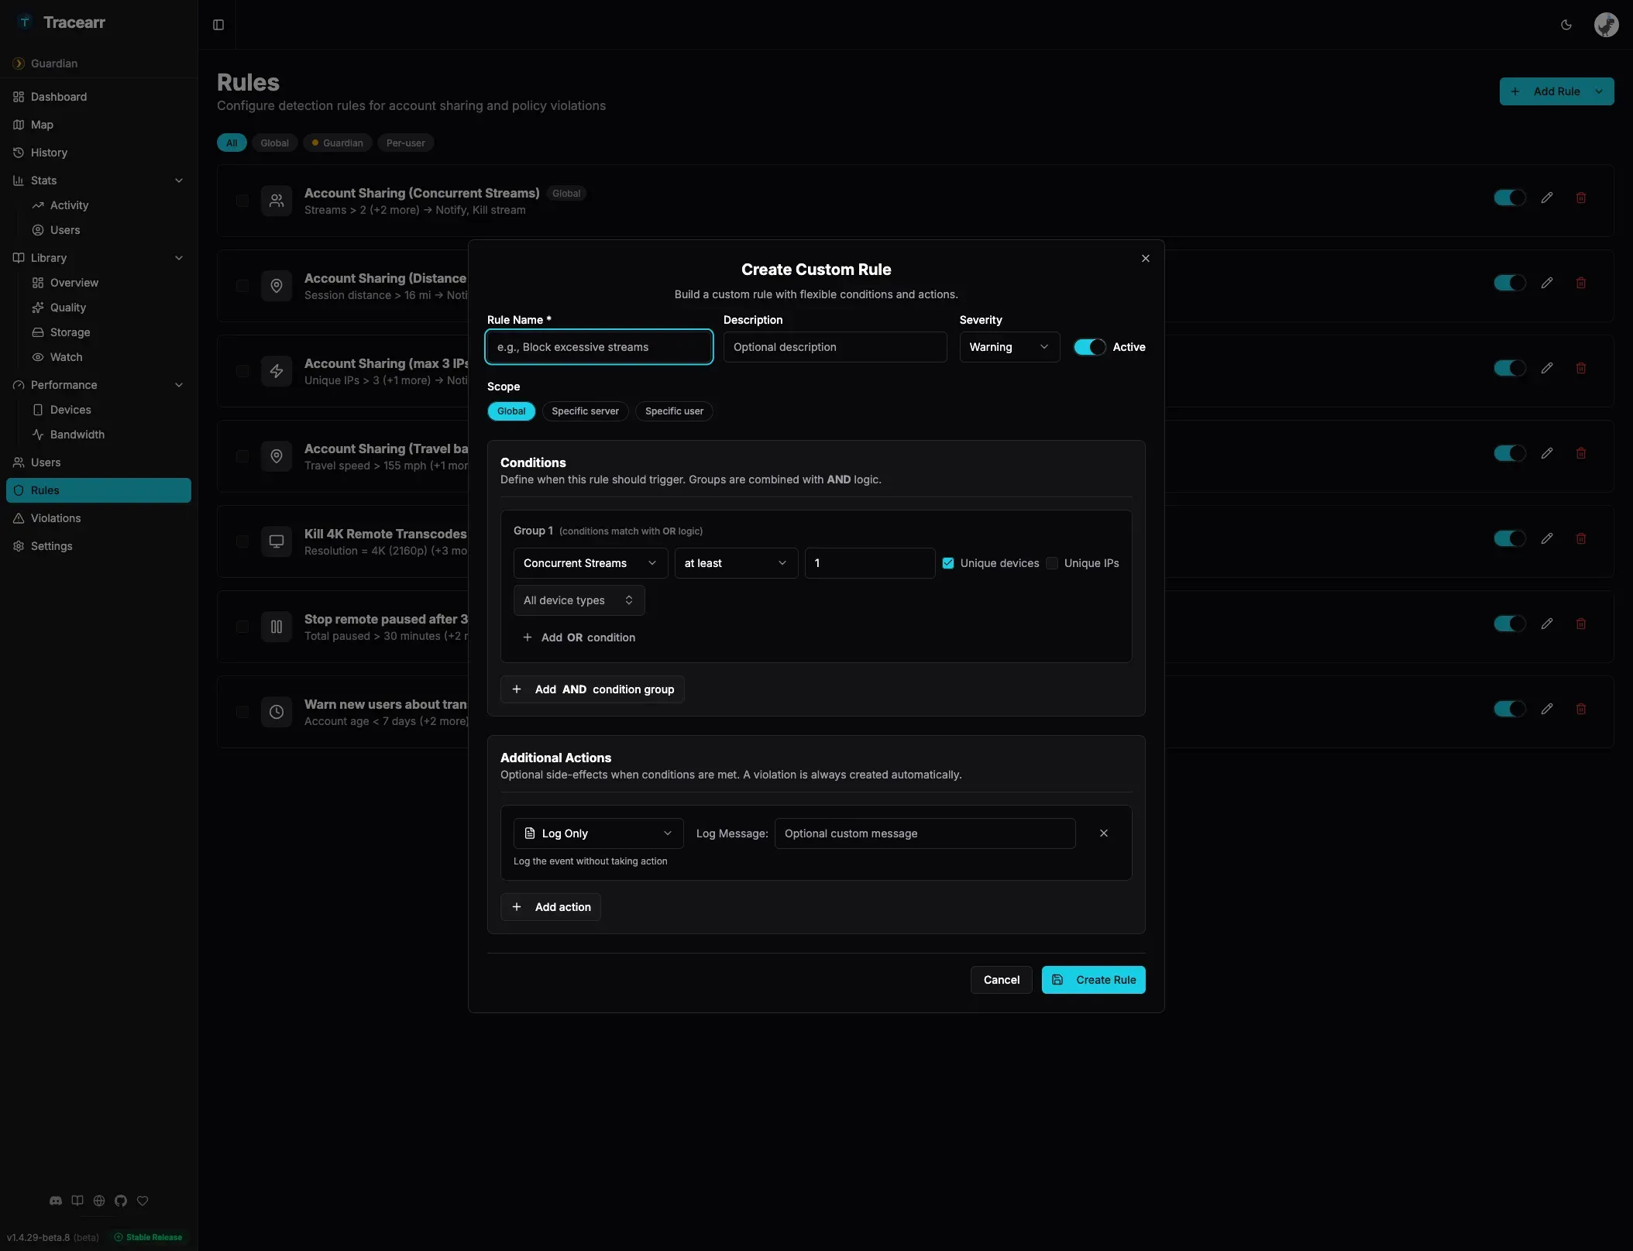Delete the Account Sharing (Concurrent Streams) rule
This screenshot has height=1251, width=1633.
click(x=1580, y=198)
